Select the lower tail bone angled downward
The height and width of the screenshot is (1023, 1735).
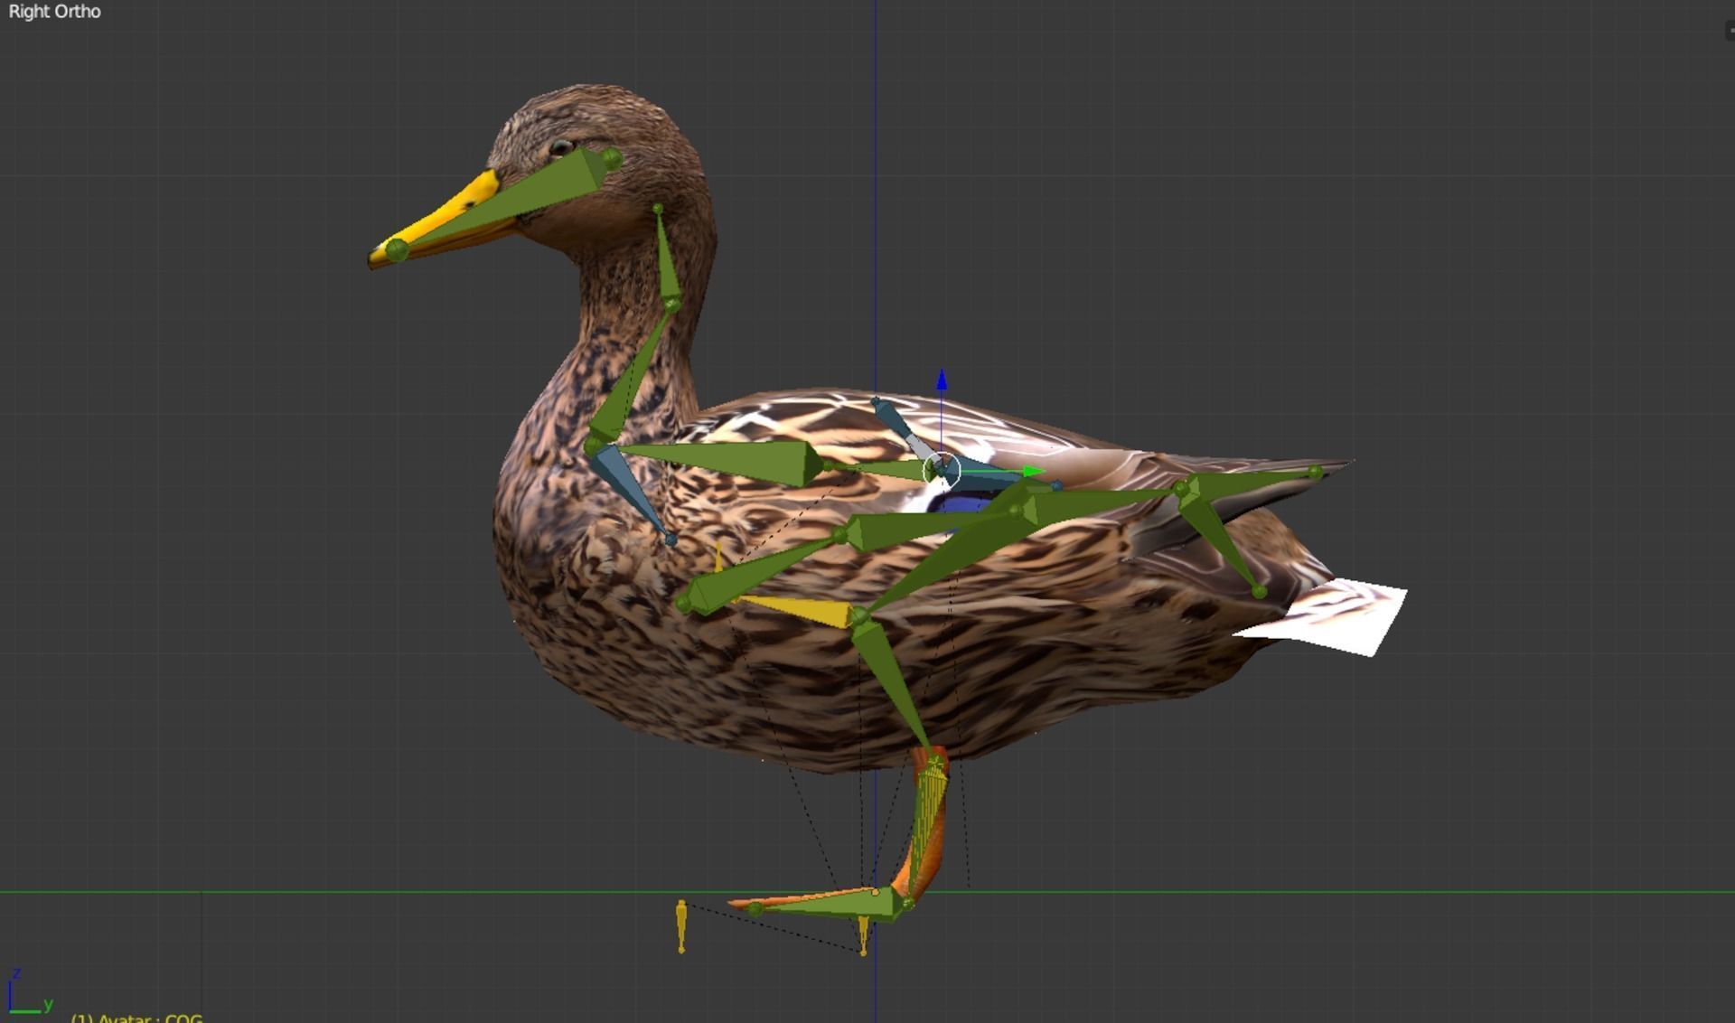click(1220, 540)
